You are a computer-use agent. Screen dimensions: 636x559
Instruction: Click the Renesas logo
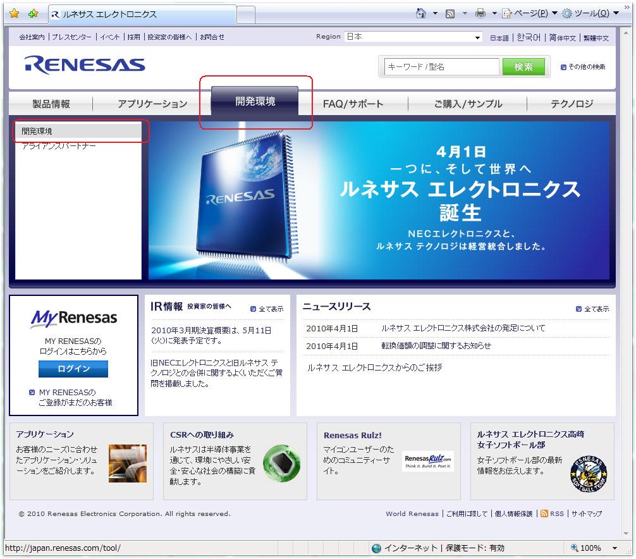click(85, 65)
